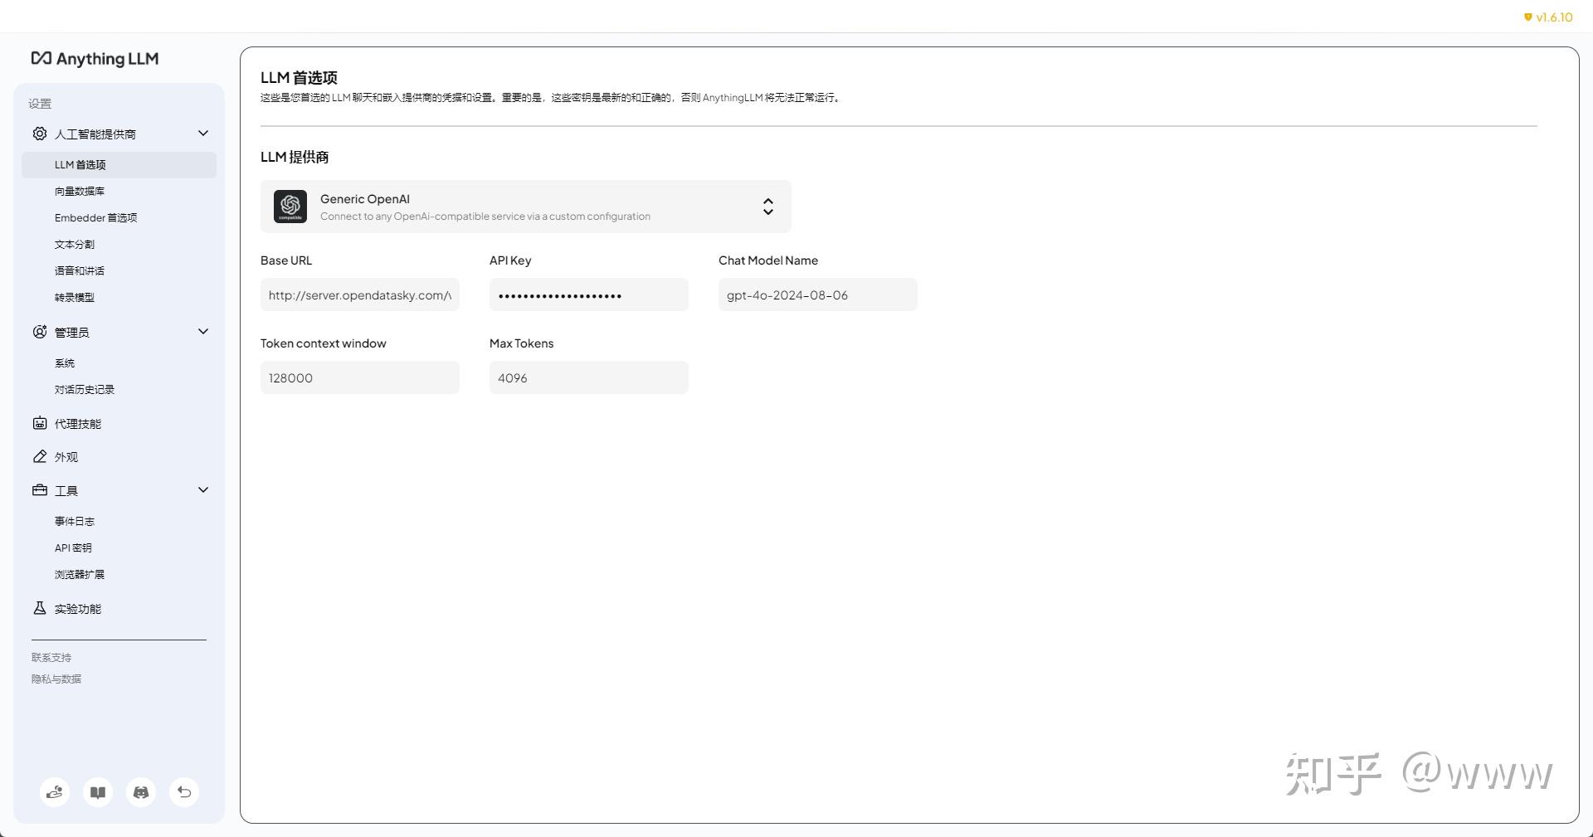Image resolution: width=1593 pixels, height=837 pixels.
Task: Click the Chat Model Name input field
Action: tap(816, 294)
